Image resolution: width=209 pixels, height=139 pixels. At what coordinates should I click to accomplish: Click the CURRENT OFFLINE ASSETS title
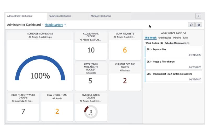[x=125, y=65]
